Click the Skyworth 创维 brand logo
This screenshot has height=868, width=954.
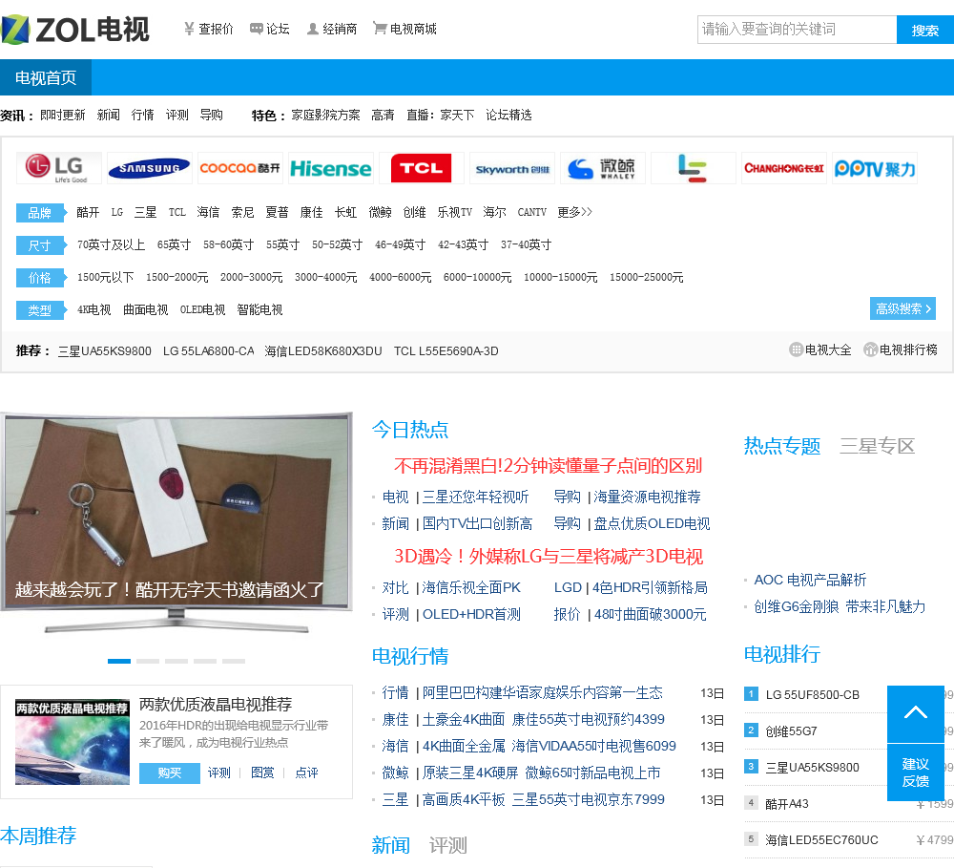(511, 168)
